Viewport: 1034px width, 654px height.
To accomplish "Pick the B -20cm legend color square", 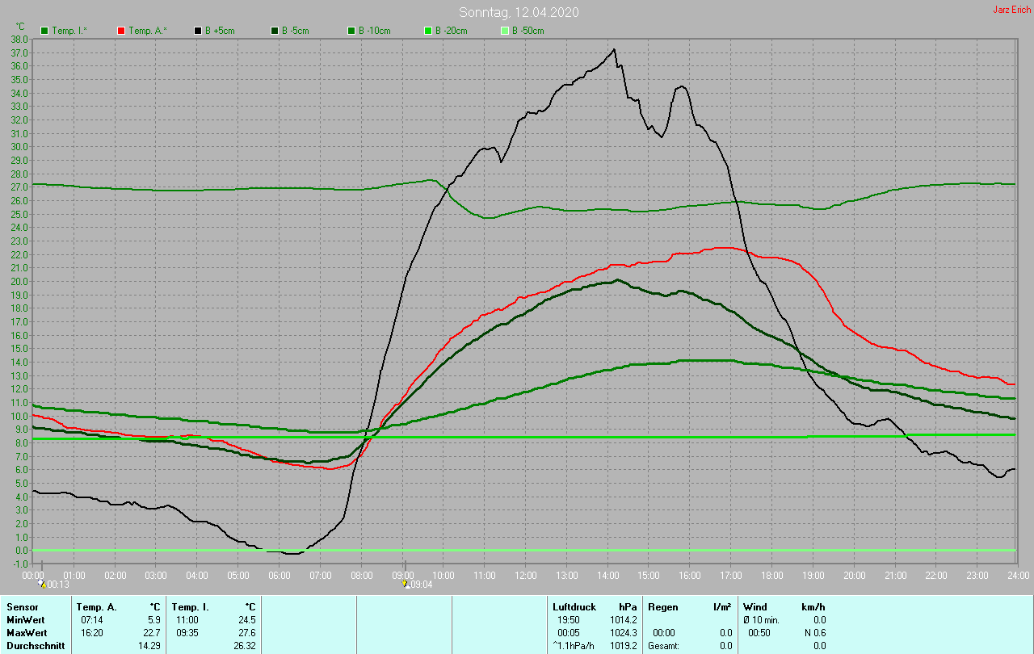I will point(428,31).
